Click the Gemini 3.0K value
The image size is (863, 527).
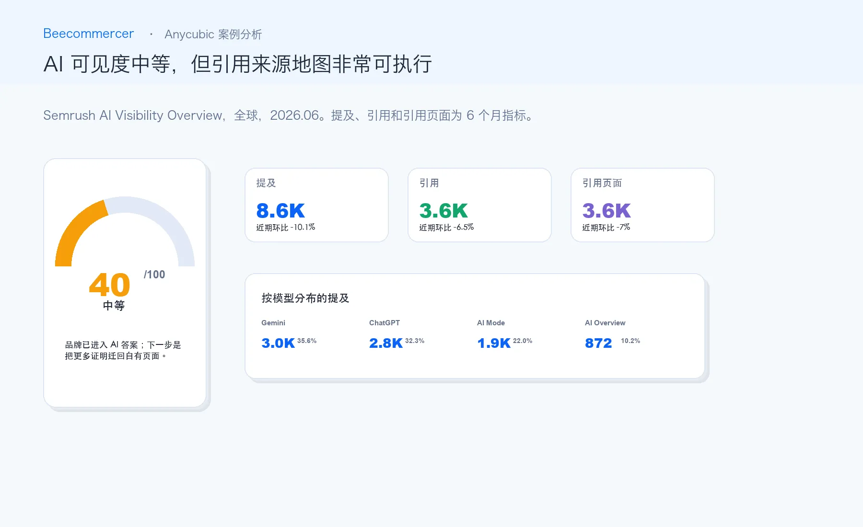[x=278, y=343]
